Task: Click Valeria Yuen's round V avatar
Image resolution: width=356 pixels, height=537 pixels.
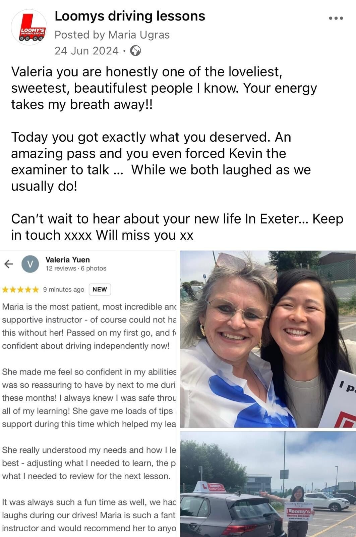Action: (x=30, y=264)
